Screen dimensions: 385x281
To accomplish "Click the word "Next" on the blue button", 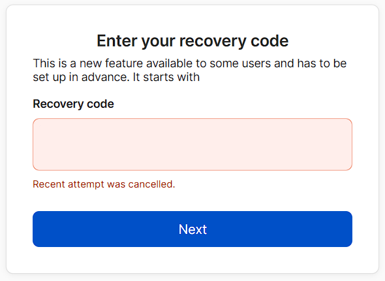I will [x=192, y=229].
